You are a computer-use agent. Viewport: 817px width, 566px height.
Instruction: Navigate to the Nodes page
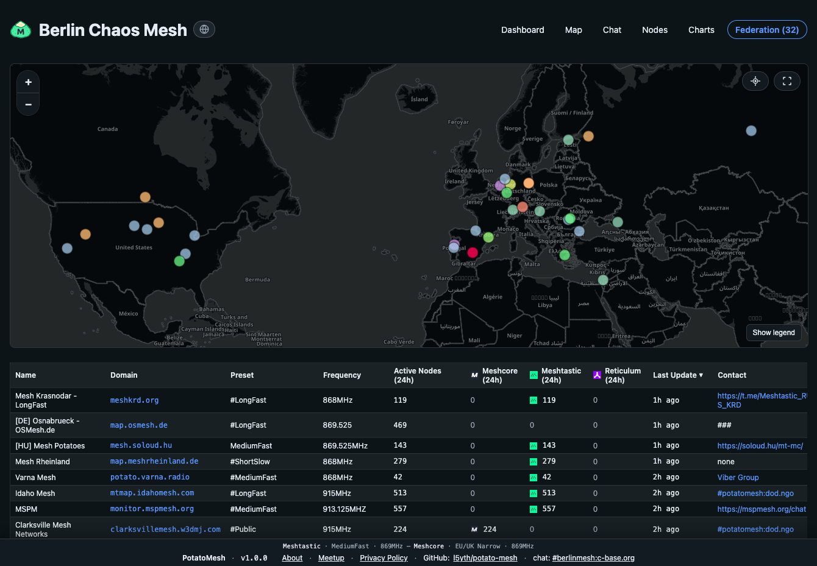point(655,30)
